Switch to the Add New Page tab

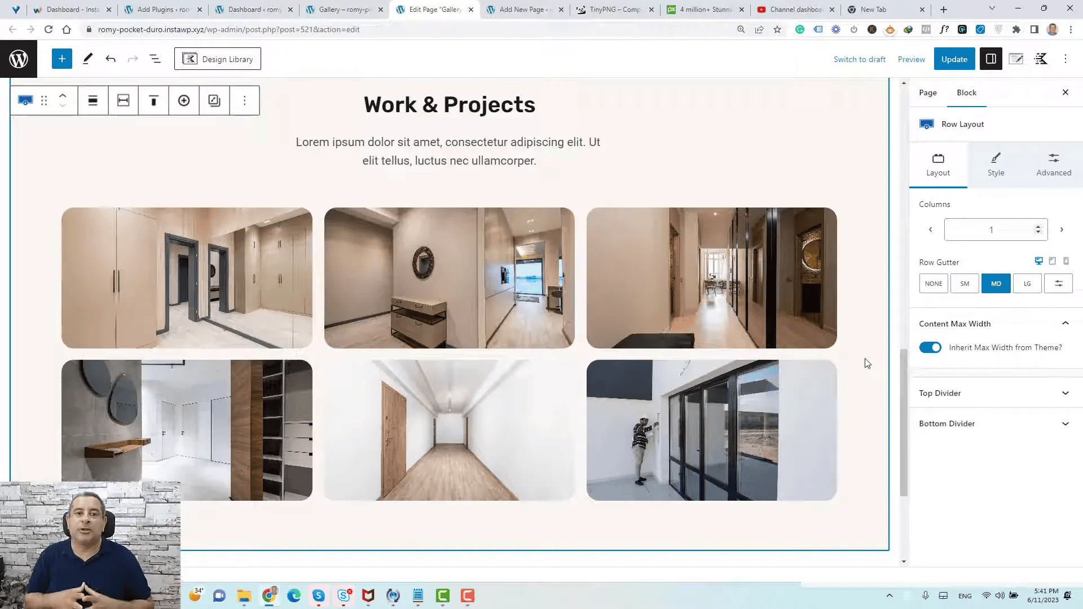(525, 10)
